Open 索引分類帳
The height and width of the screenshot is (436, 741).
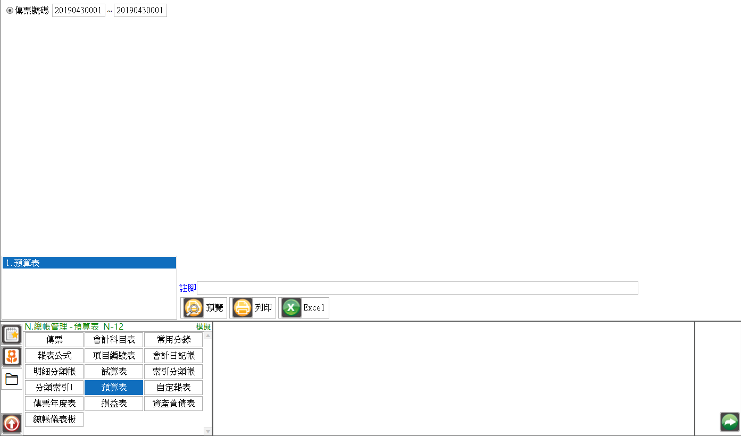[173, 372]
